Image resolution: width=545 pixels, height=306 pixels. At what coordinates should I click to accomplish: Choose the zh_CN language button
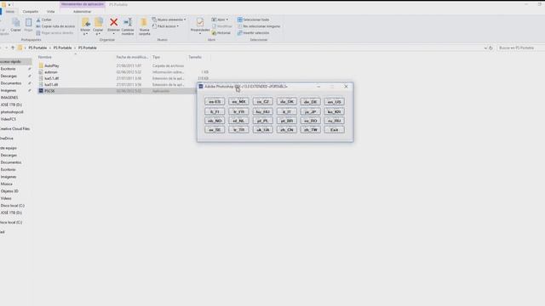287,130
